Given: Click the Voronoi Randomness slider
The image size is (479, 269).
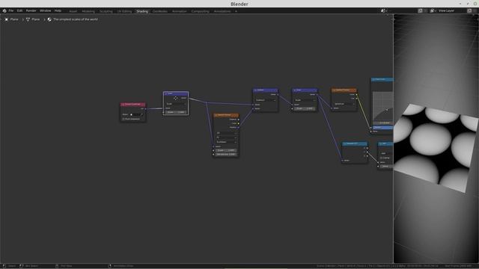Looking at the screenshot, I should [226, 155].
